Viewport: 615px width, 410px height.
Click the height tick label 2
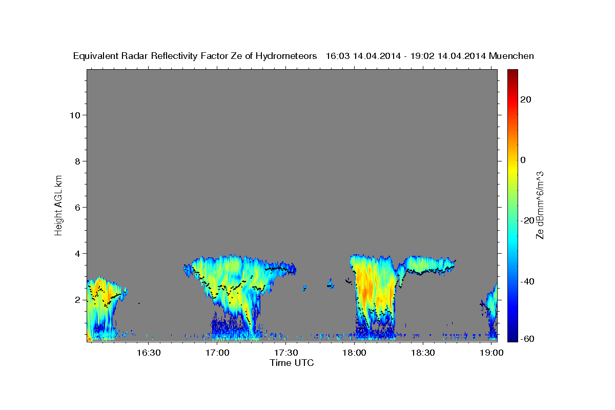click(77, 299)
